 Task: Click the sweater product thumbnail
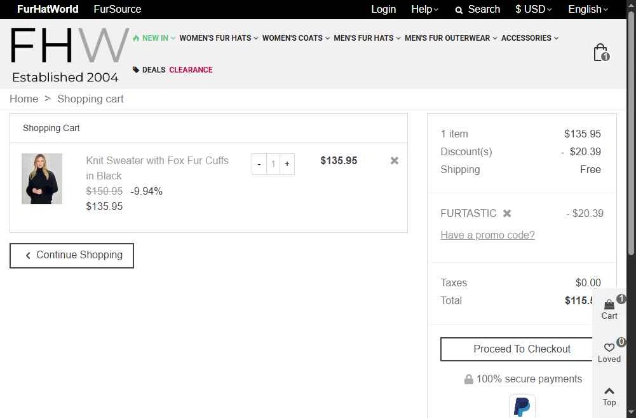coord(42,179)
